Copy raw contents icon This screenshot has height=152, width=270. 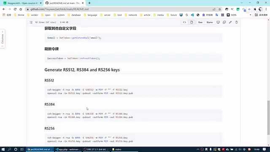click(x=224, y=22)
